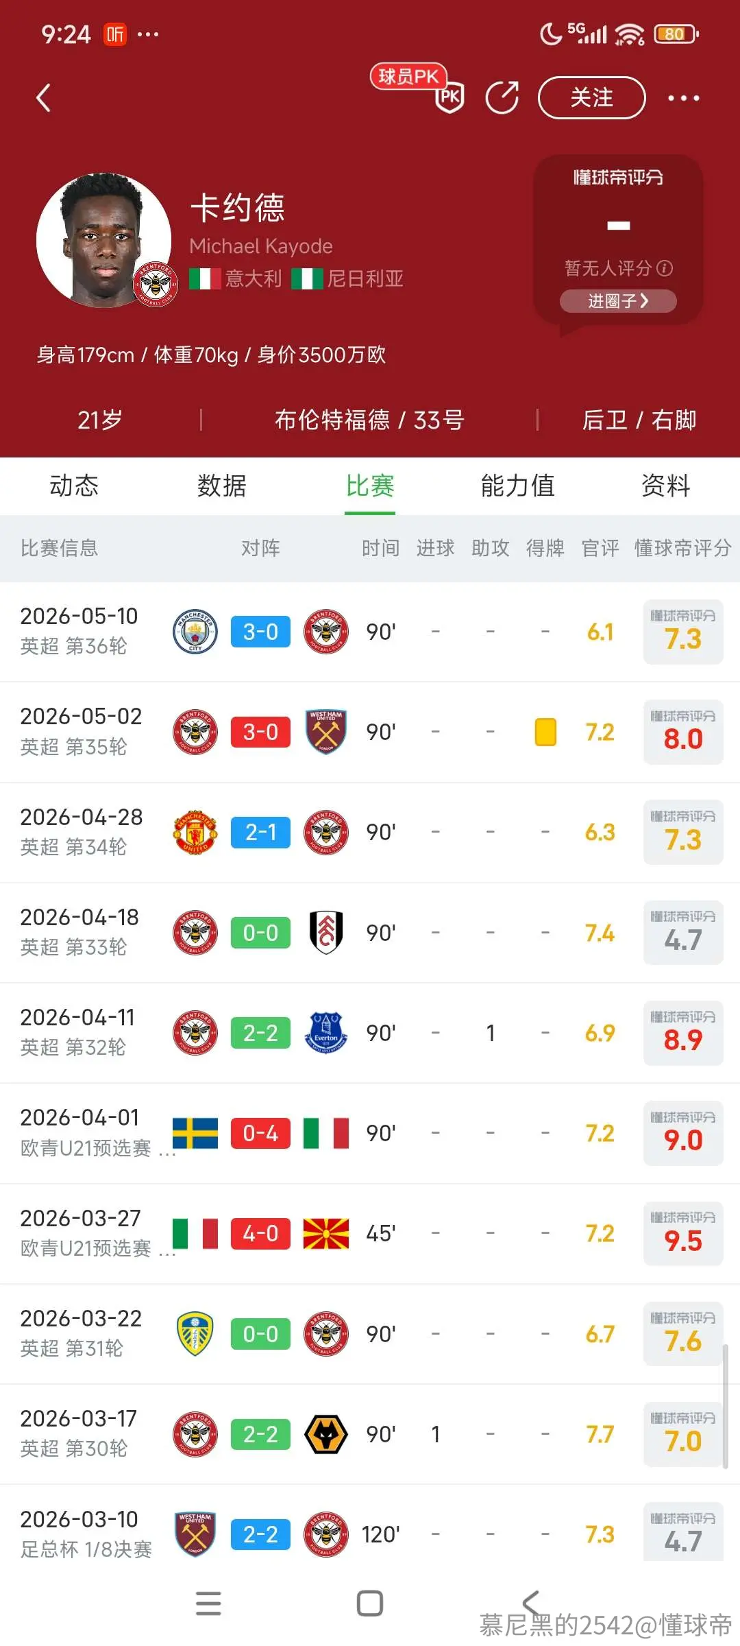Screen dimensions: 740x1646
Task: Tap Kayode's profile photo
Action: pos(104,240)
